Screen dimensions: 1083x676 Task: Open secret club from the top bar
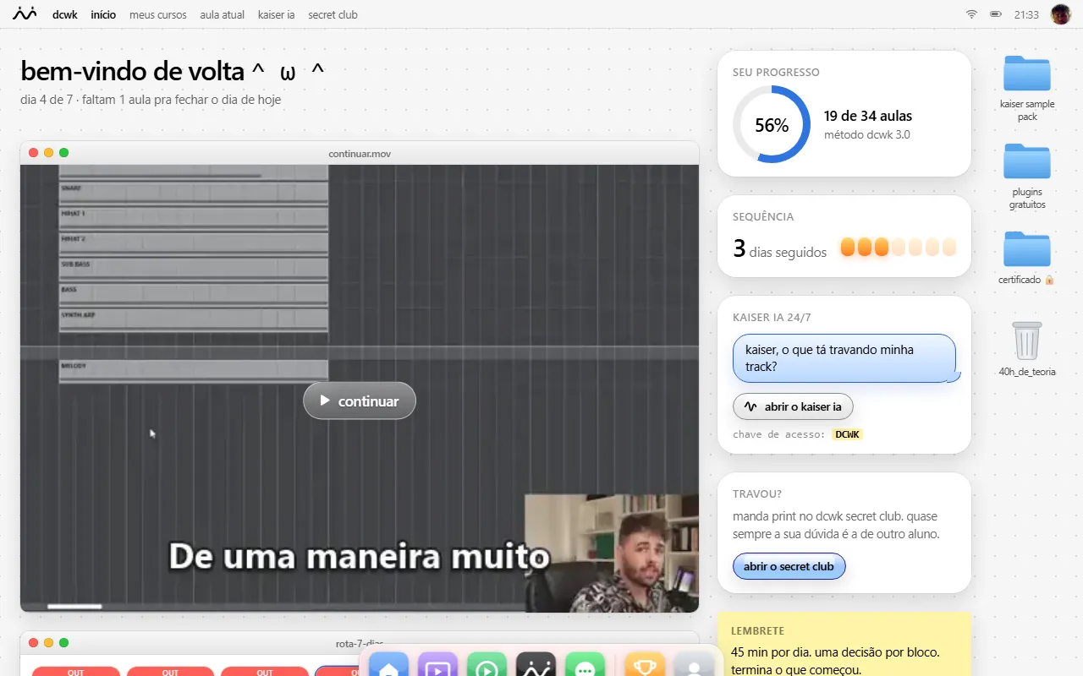(333, 14)
